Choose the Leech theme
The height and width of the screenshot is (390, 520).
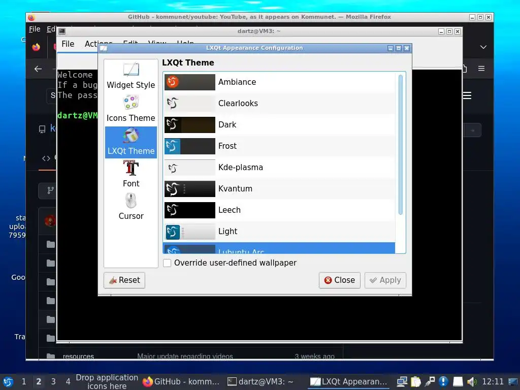(x=279, y=210)
